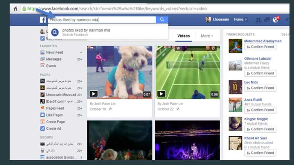
Task: Play the tennis game video
Action: tap(161, 94)
